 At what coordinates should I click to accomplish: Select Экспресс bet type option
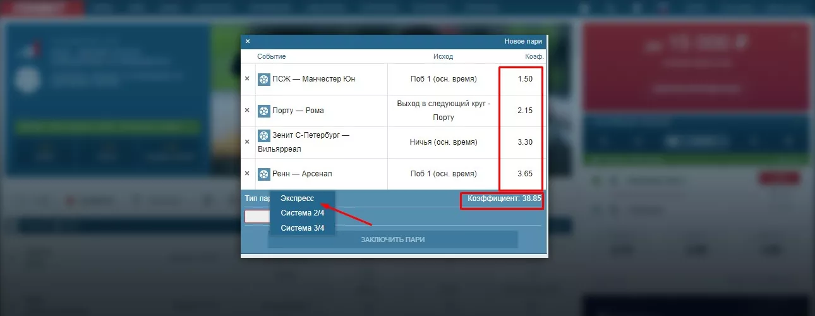tap(297, 198)
